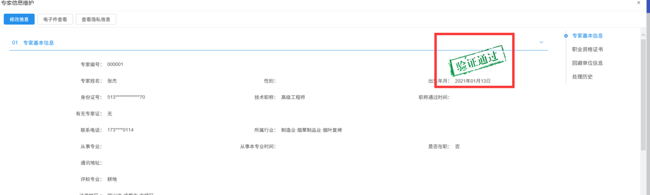Click the birth date 2021年01月13日
The image size is (650, 195).
click(473, 81)
